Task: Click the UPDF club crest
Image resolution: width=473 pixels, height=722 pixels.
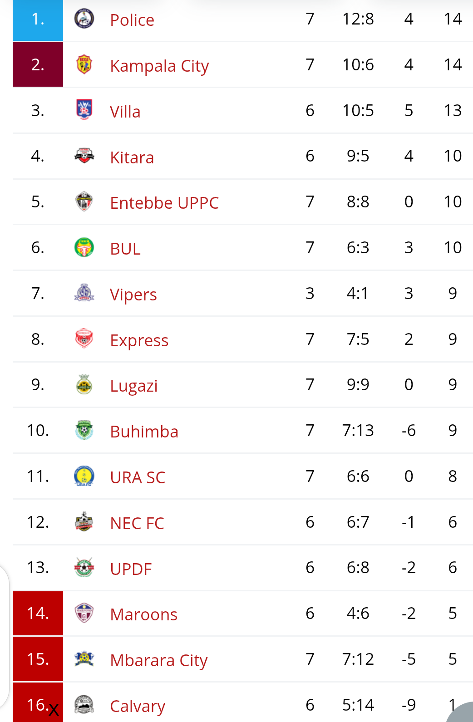Action: [84, 567]
